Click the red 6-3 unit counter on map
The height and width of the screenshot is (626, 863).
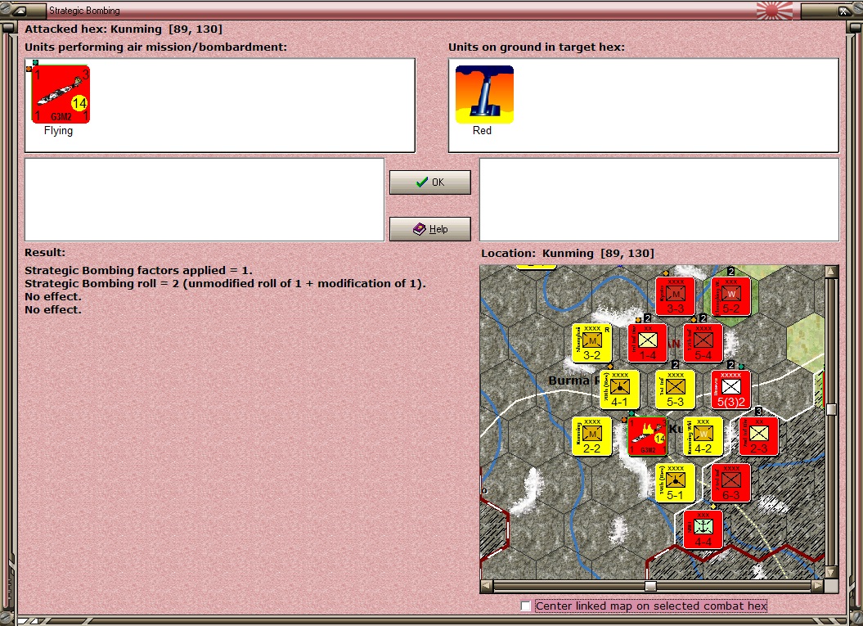pyautogui.click(x=731, y=484)
